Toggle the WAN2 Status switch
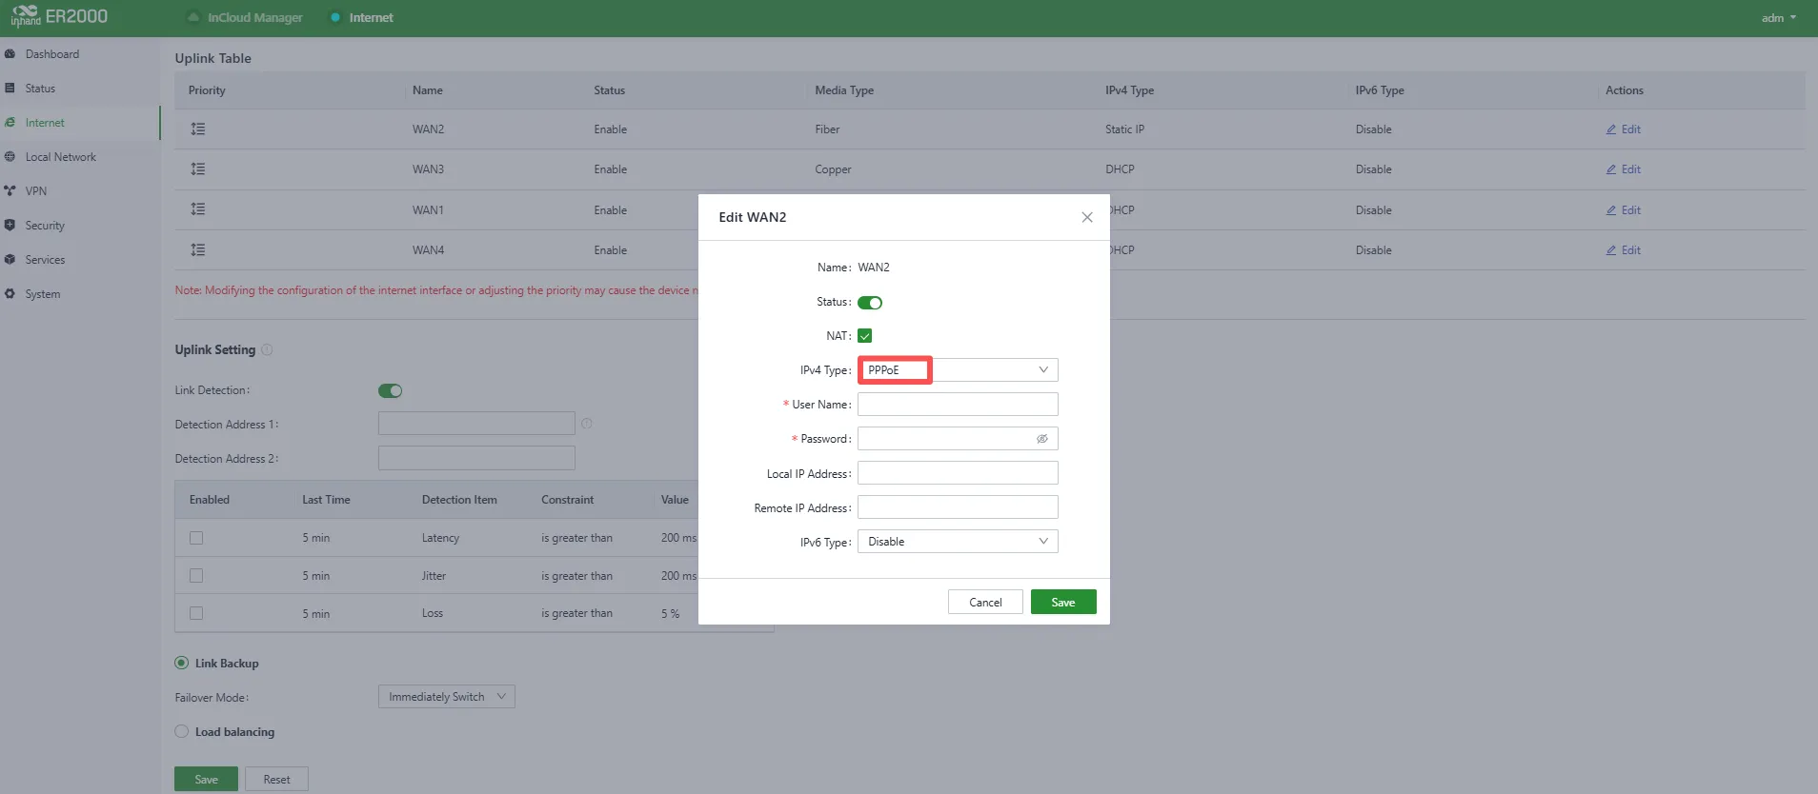Image resolution: width=1818 pixels, height=794 pixels. (870, 303)
